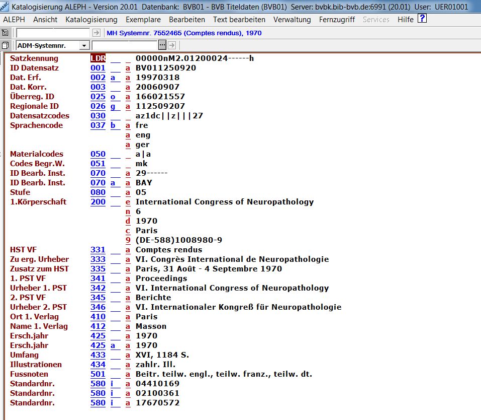This screenshot has height=420, width=481.
Task: Click the LDR field tag
Action: tap(98, 58)
